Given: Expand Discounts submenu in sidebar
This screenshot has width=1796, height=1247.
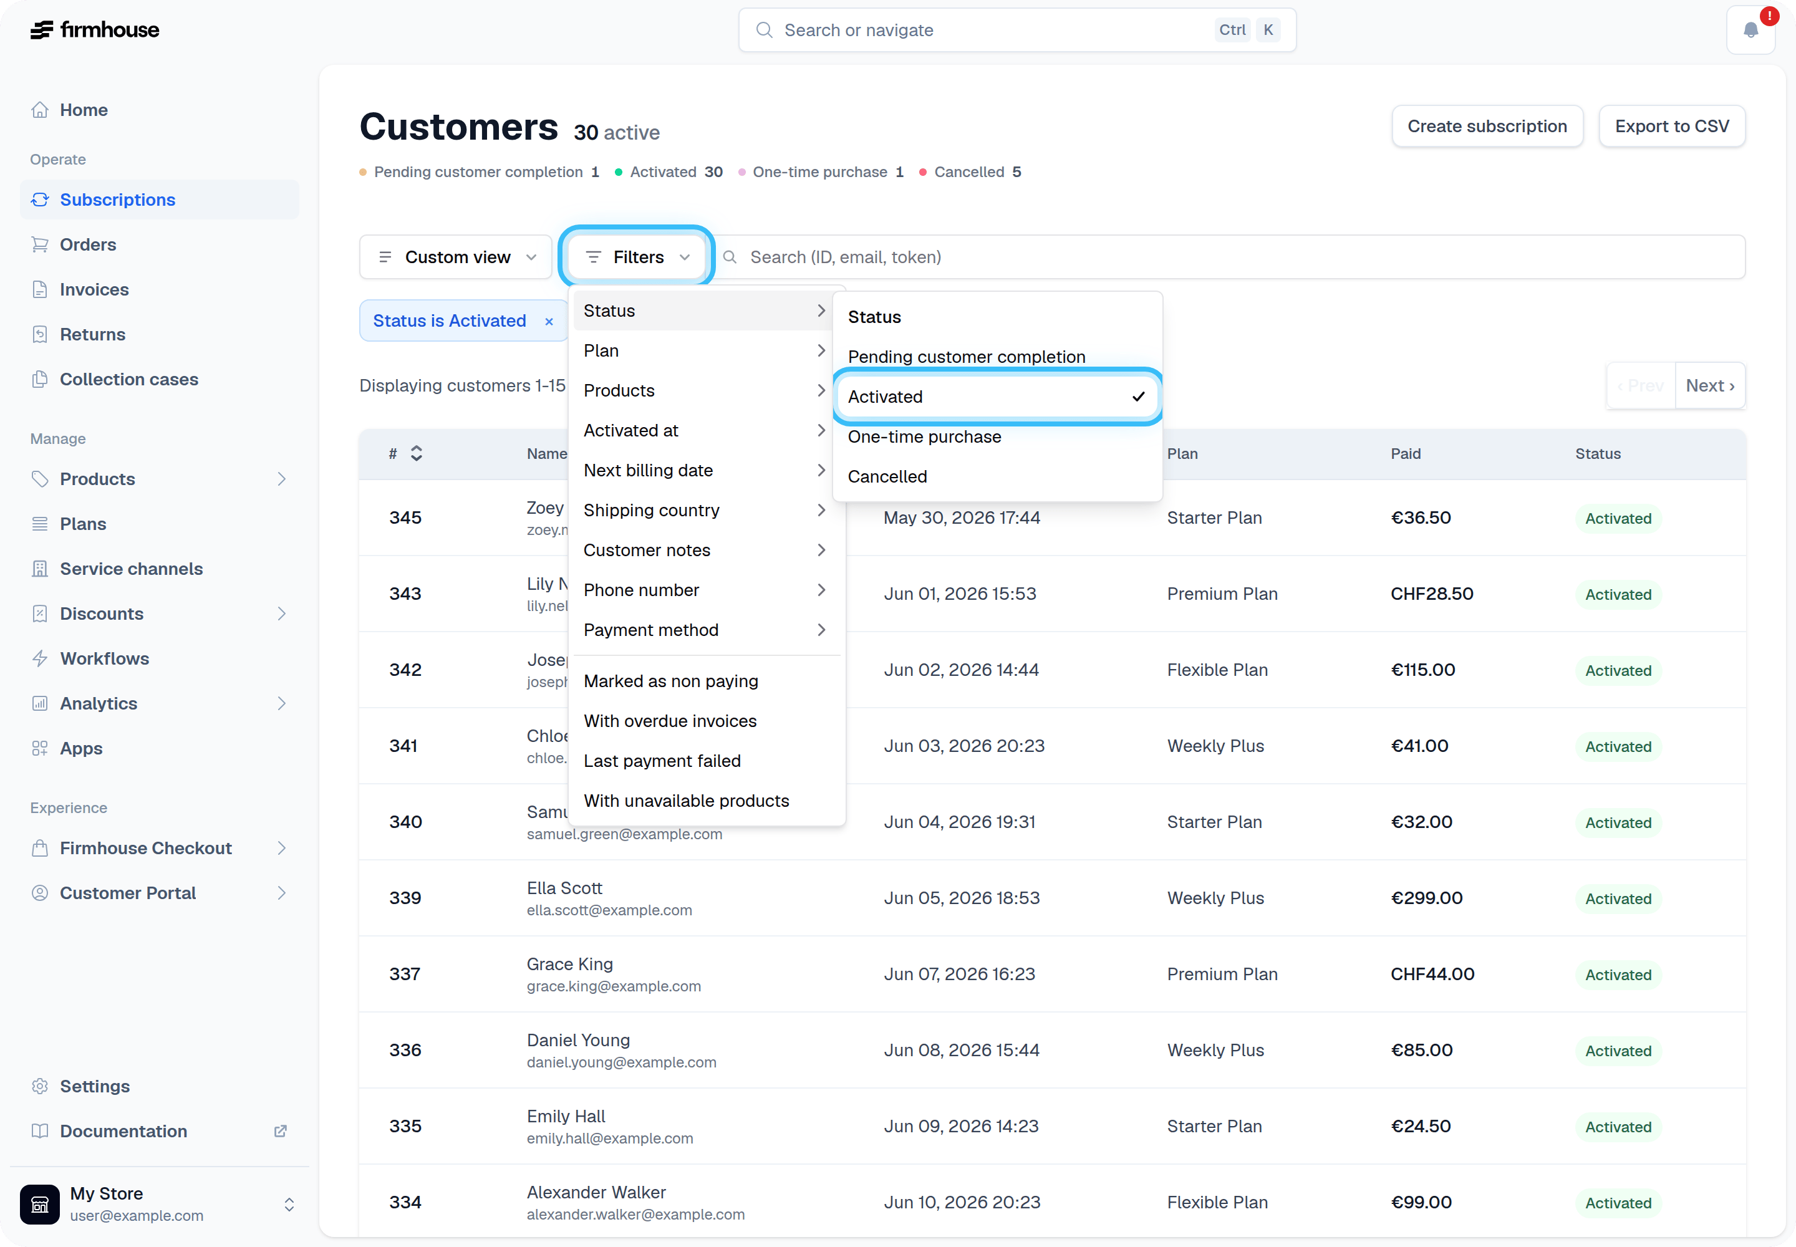Looking at the screenshot, I should tap(281, 614).
